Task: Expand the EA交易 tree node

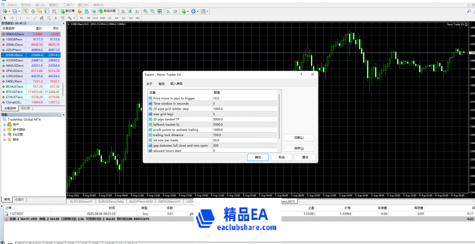Action: pyautogui.click(x=4, y=135)
